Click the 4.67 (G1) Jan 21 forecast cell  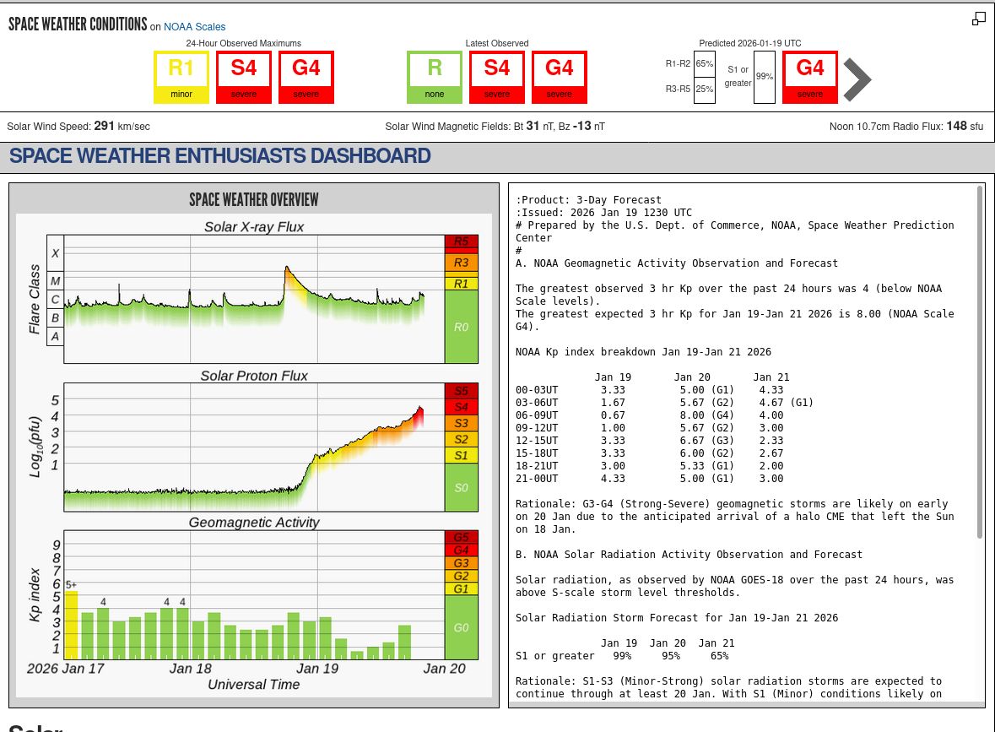tap(787, 403)
